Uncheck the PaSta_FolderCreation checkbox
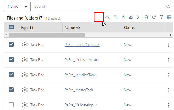Viewport: 174px width, 110px height. [11, 44]
